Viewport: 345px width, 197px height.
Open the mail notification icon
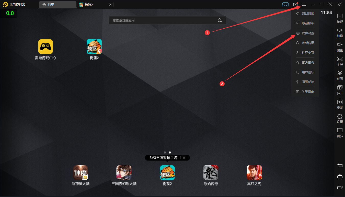click(295, 4)
